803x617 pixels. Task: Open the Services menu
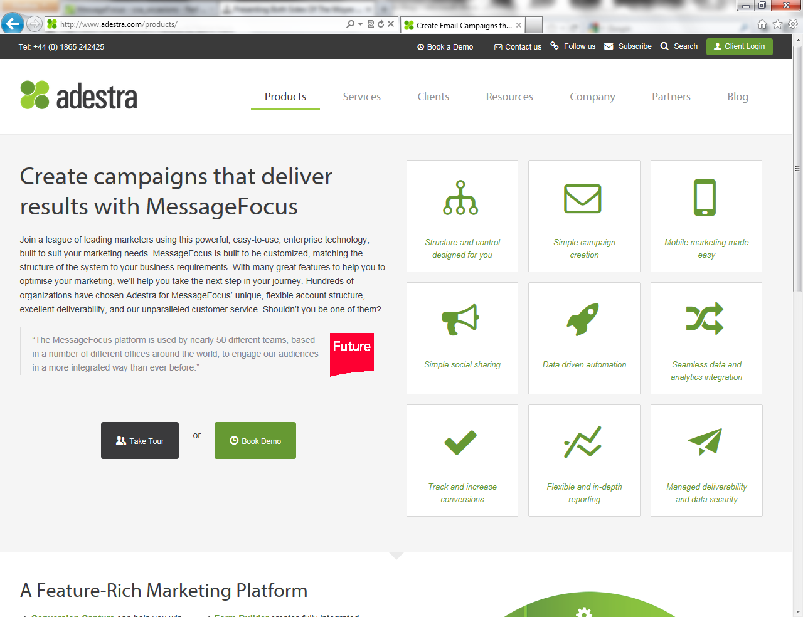(362, 97)
